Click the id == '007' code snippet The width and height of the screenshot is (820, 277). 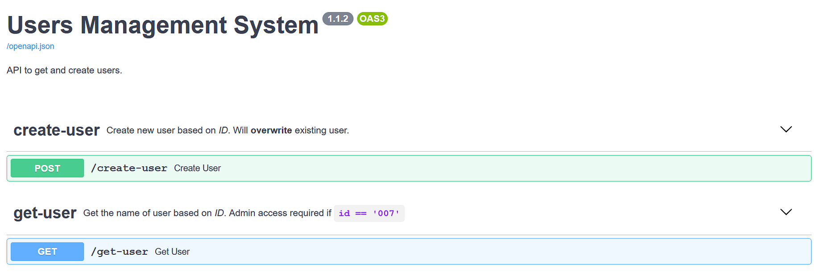pyautogui.click(x=369, y=213)
